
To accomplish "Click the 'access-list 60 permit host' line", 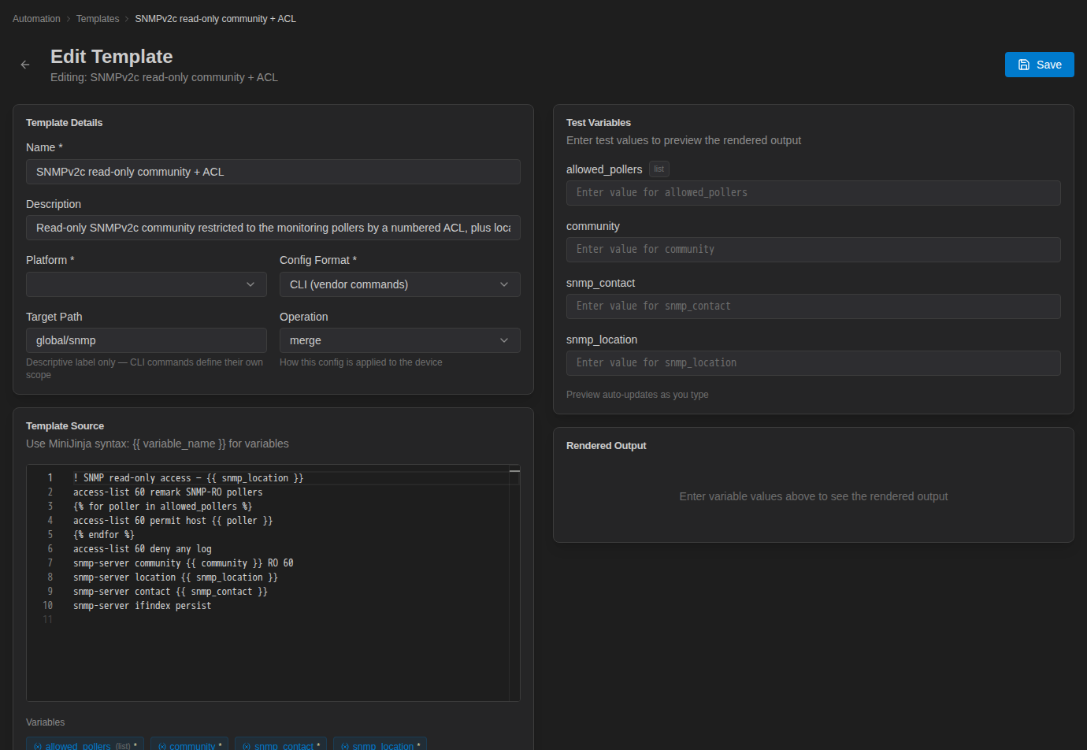I will tap(173, 521).
